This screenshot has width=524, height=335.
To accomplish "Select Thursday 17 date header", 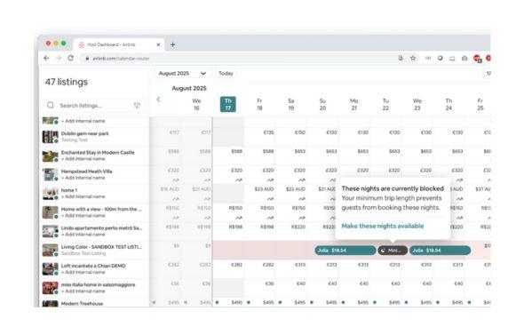I will pyautogui.click(x=228, y=104).
